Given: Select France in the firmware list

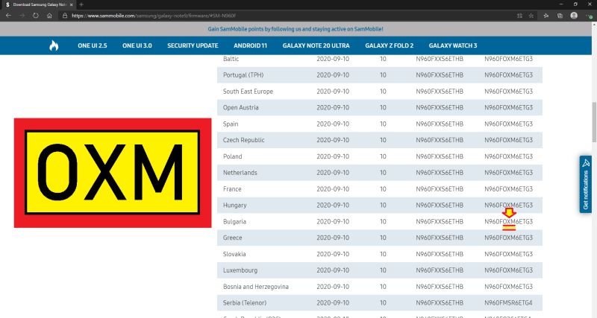Looking at the screenshot, I should coord(232,189).
